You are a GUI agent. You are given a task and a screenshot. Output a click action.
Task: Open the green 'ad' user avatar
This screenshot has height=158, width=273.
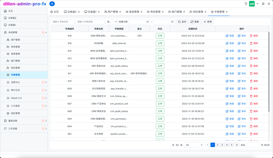pos(252,4)
